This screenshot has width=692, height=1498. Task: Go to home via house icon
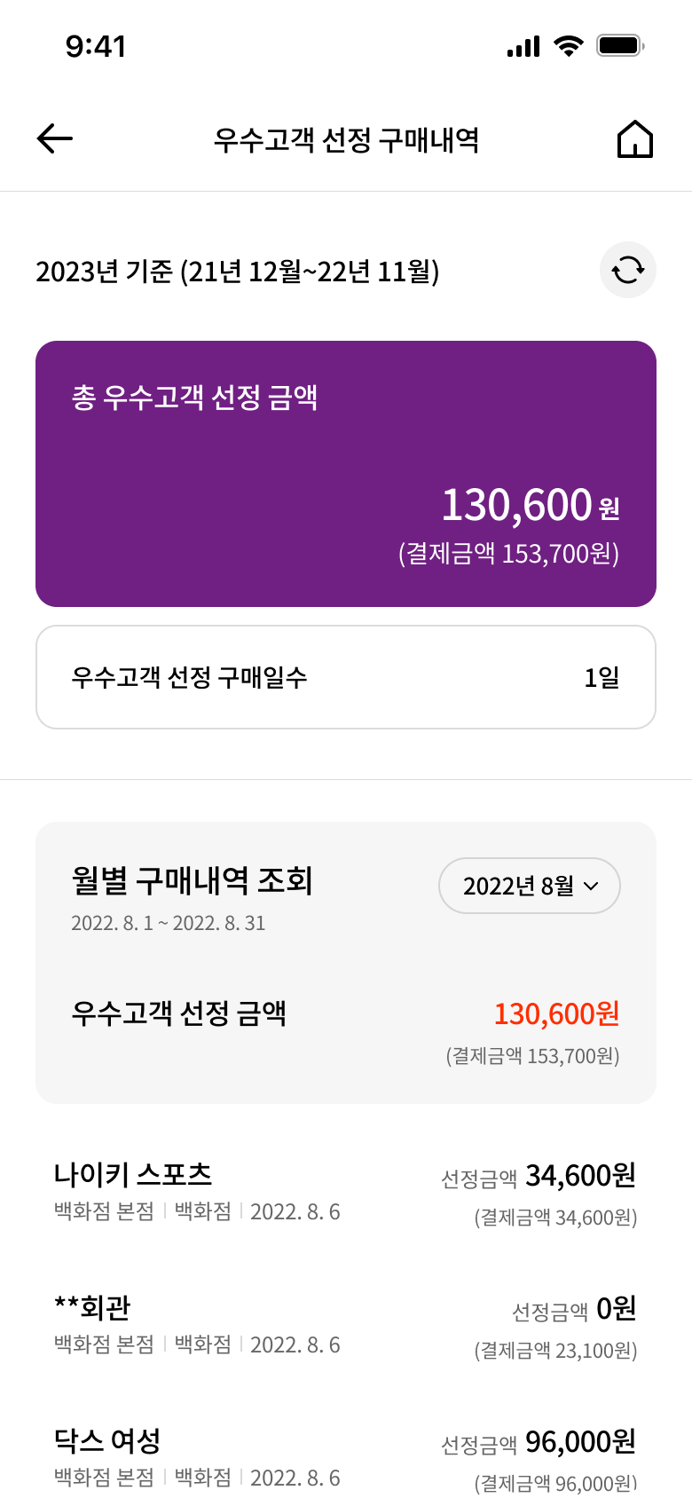634,140
